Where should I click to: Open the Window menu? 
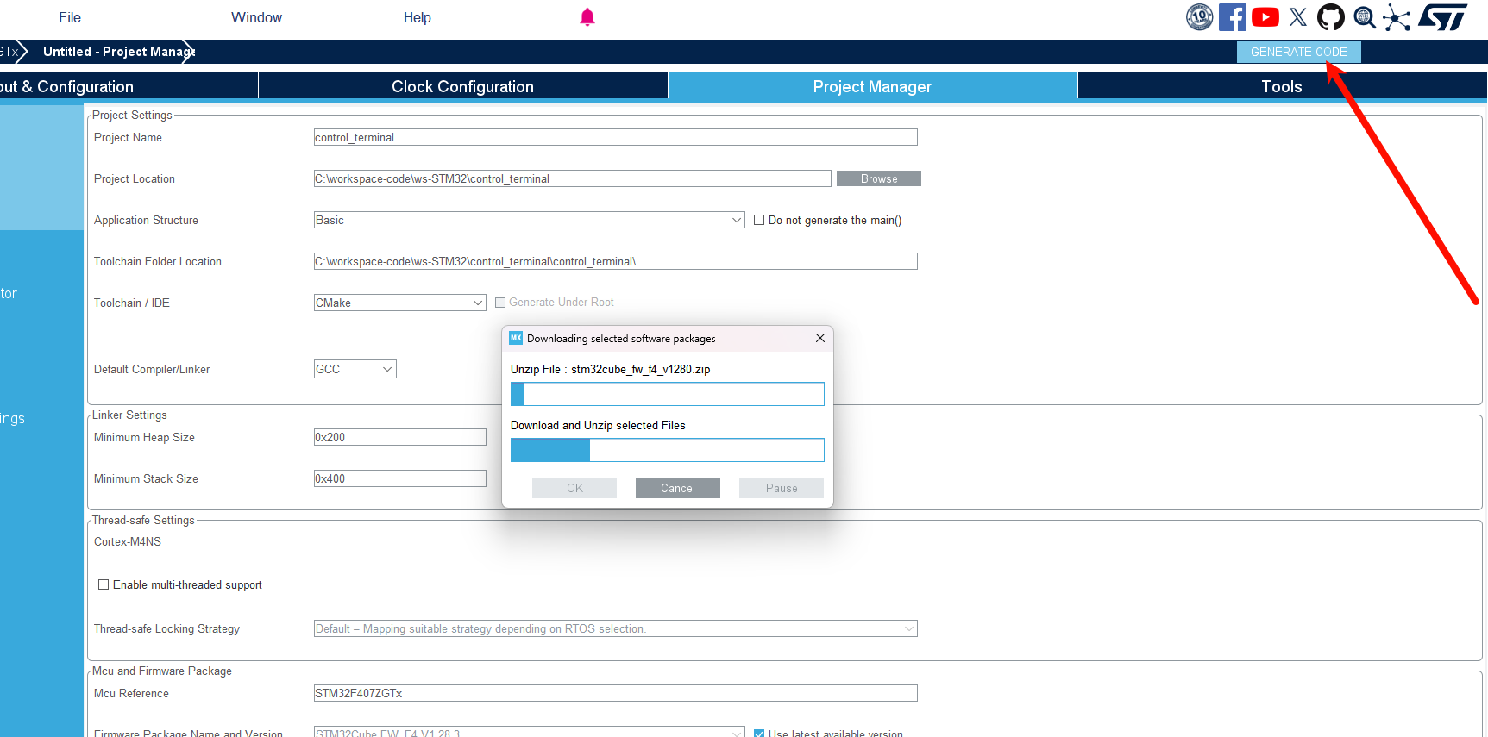click(256, 17)
